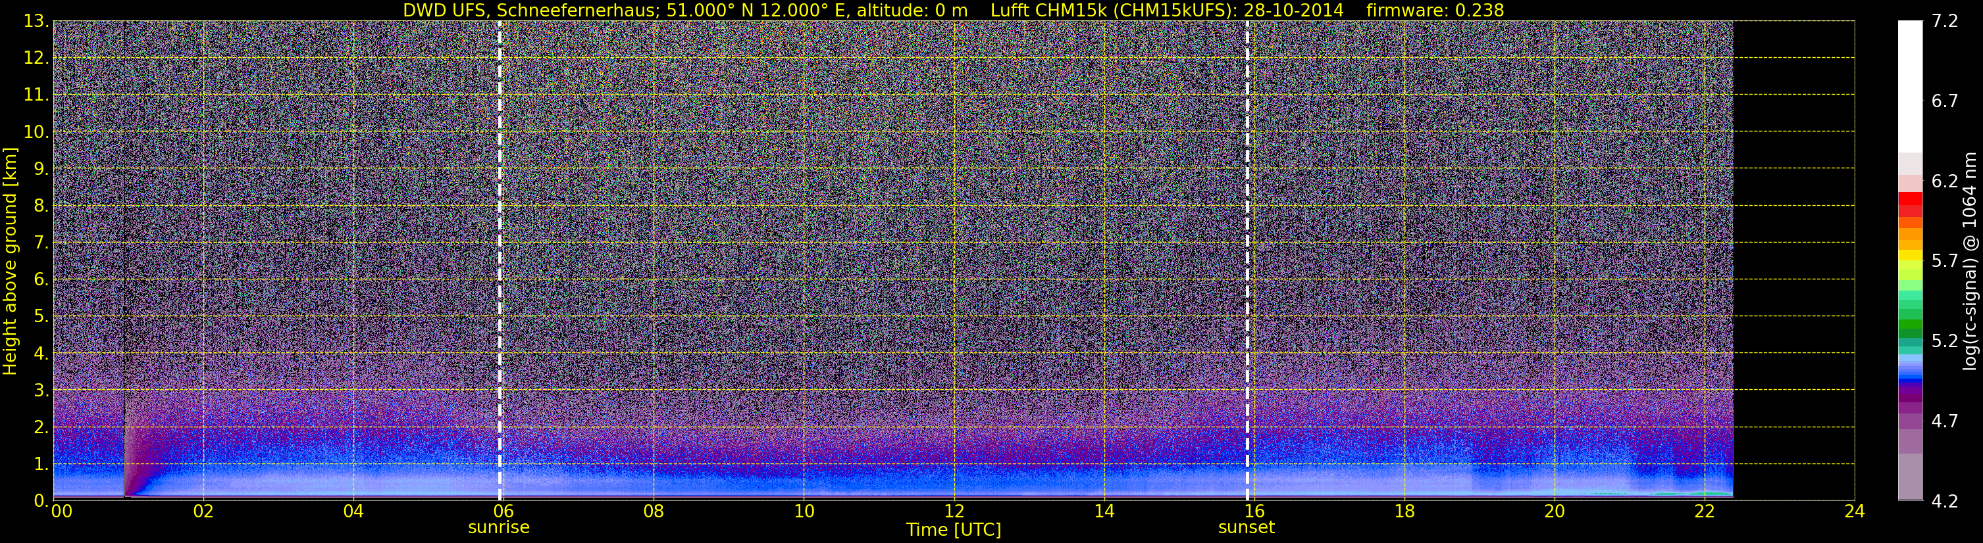Click the time axis tick label 02
Screen dimensions: 1983x543
coord(203,511)
